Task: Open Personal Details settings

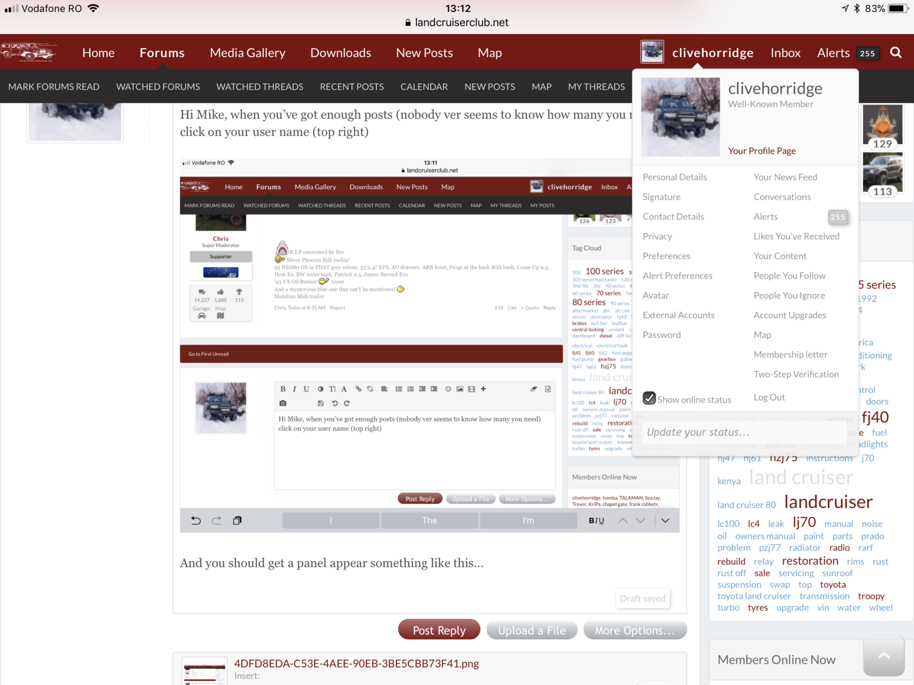Action: (675, 177)
